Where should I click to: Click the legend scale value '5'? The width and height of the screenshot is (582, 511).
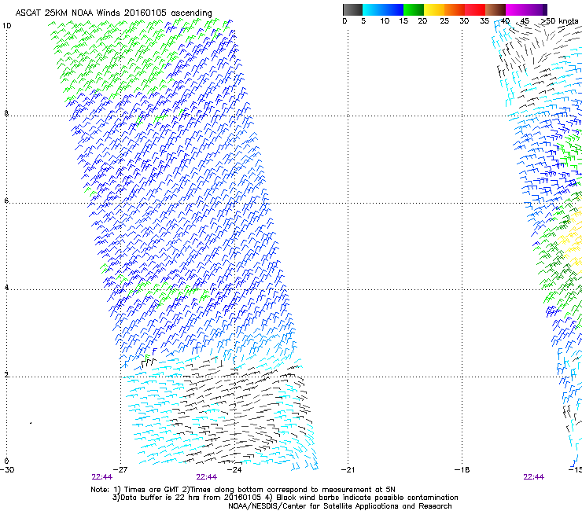coord(363,21)
